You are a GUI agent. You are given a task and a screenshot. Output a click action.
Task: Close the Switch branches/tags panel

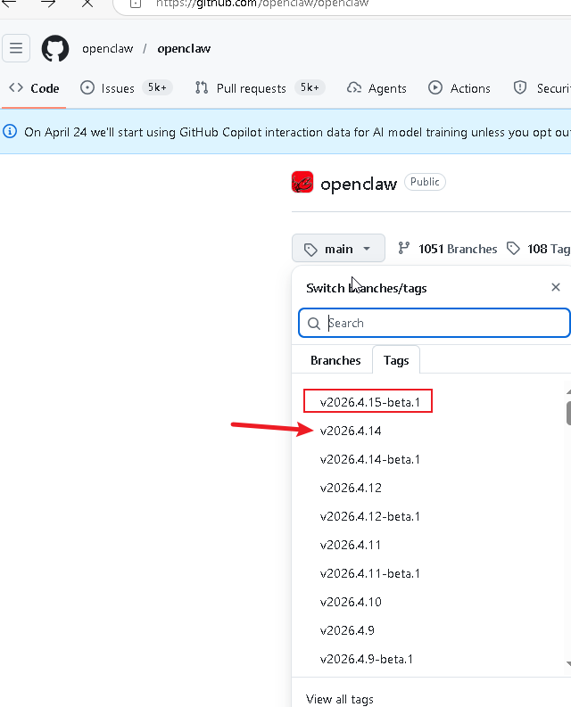coord(556,287)
